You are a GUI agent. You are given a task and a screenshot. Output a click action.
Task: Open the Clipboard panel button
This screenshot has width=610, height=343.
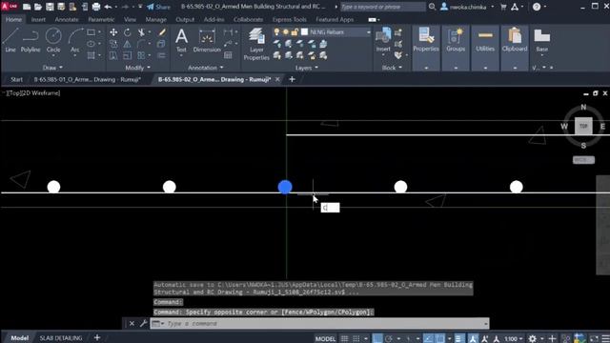pyautogui.click(x=515, y=40)
